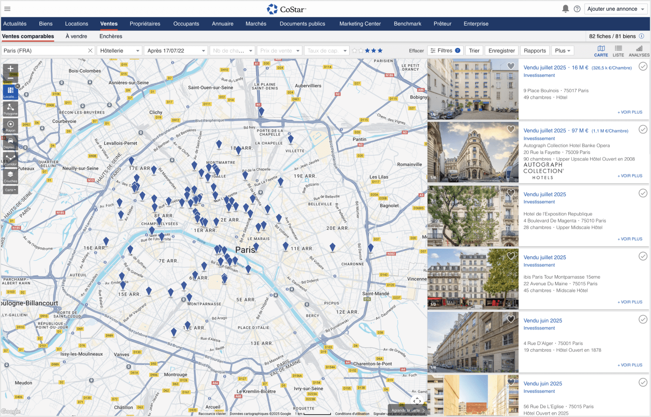The image size is (651, 417).
Task: Click Voir Plus on the 4 Rue D'Alger listing
Action: [x=630, y=365]
